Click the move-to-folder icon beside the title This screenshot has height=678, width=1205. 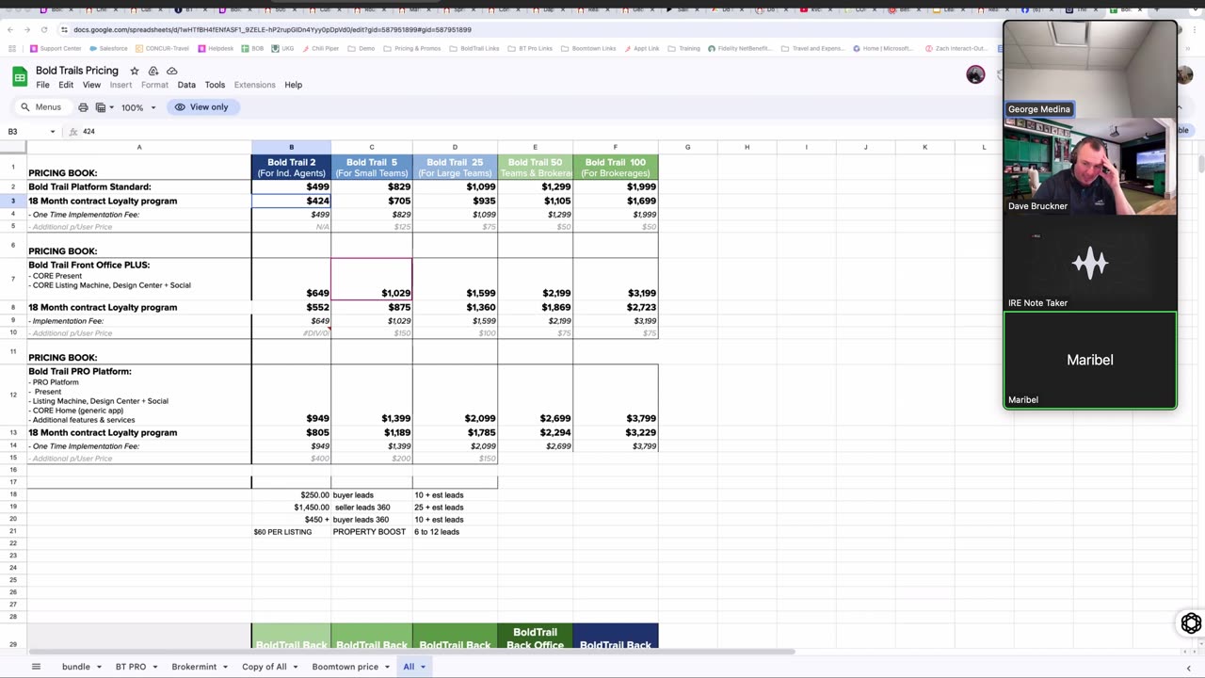153,71
